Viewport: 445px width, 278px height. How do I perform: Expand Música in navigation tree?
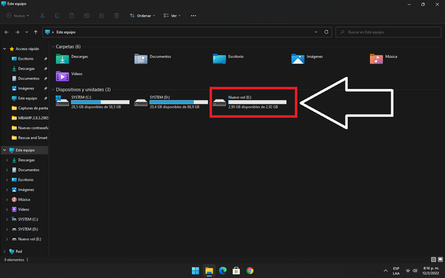7,199
